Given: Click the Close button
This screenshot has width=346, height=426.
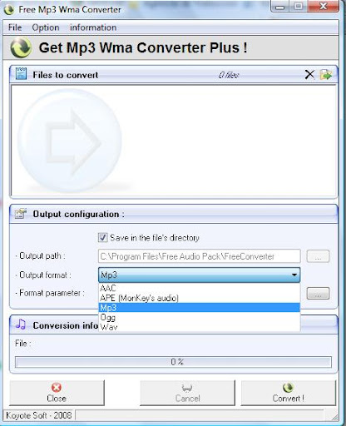Looking at the screenshot, I should pyautogui.click(x=57, y=393).
